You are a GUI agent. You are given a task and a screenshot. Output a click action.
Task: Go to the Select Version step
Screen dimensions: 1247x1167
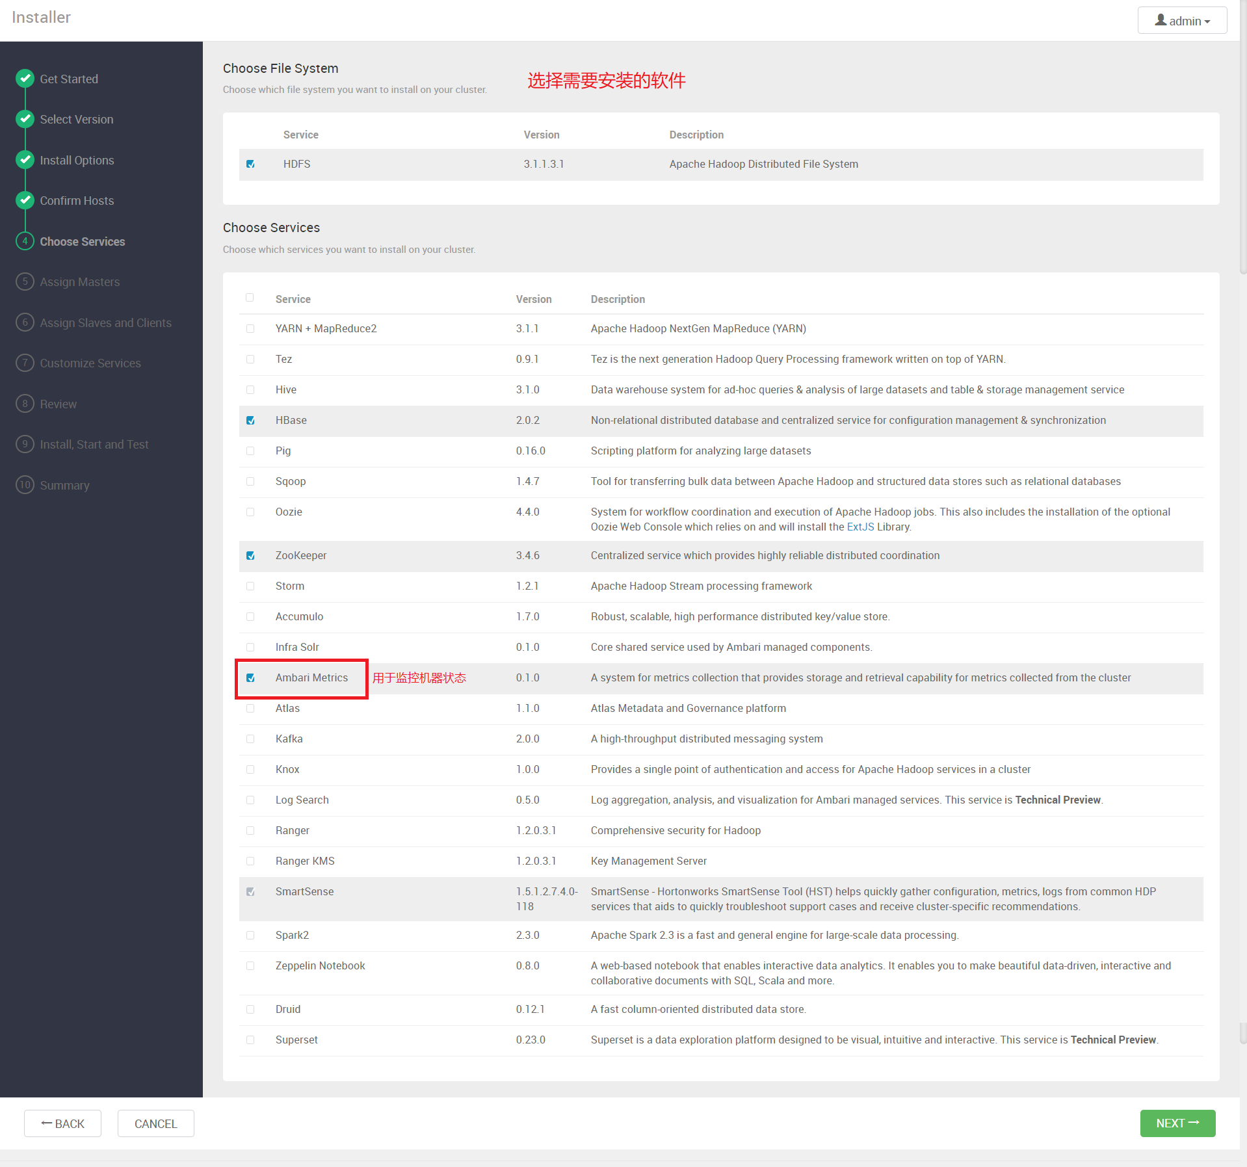(77, 119)
